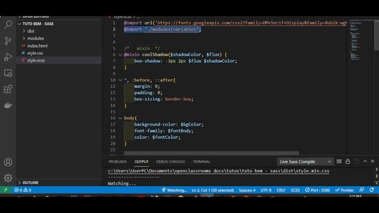Open the Docker view
The height and width of the screenshot is (213, 379).
coord(8,105)
